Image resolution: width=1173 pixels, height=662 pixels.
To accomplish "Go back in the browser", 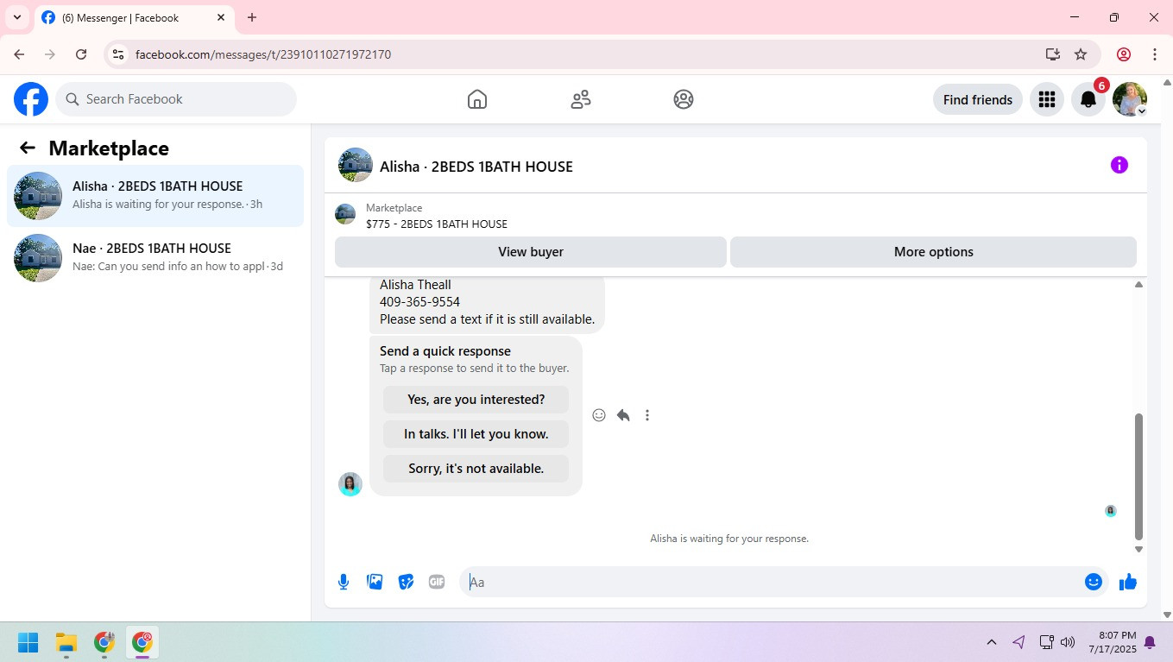I will point(19,54).
